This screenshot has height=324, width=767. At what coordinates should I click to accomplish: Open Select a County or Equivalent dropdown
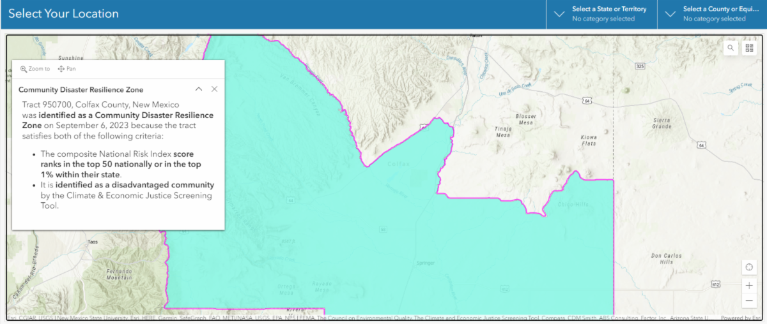[x=712, y=14]
